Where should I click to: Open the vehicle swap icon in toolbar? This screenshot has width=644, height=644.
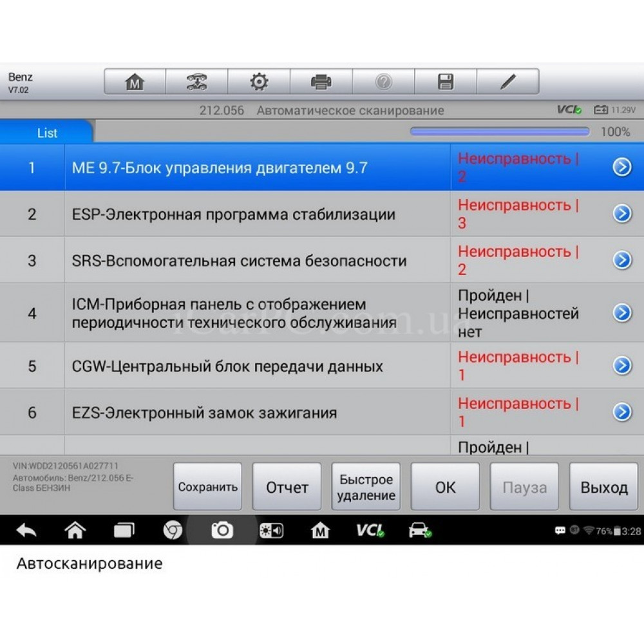(x=196, y=82)
